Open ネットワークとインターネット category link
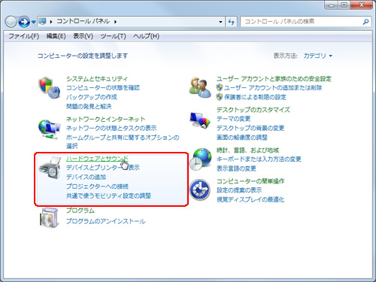 click(x=105, y=119)
